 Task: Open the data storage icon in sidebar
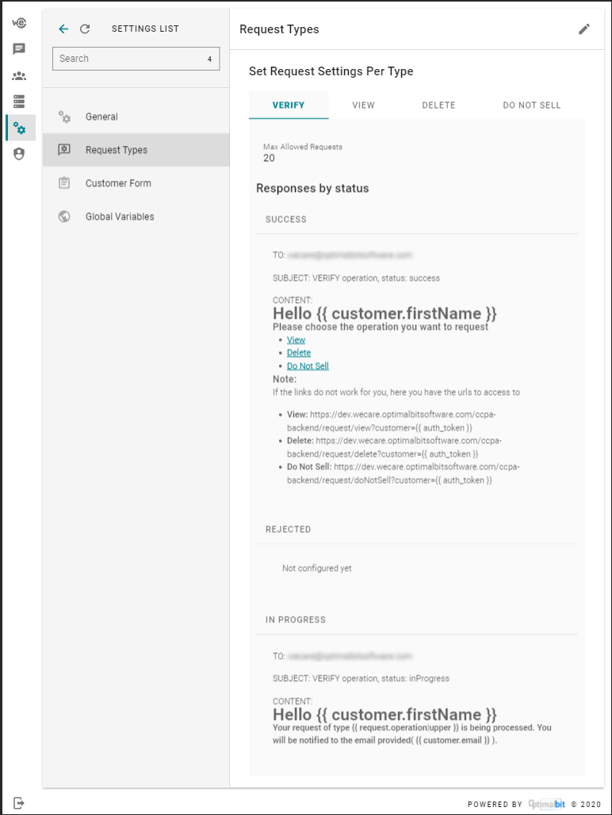[x=19, y=101]
